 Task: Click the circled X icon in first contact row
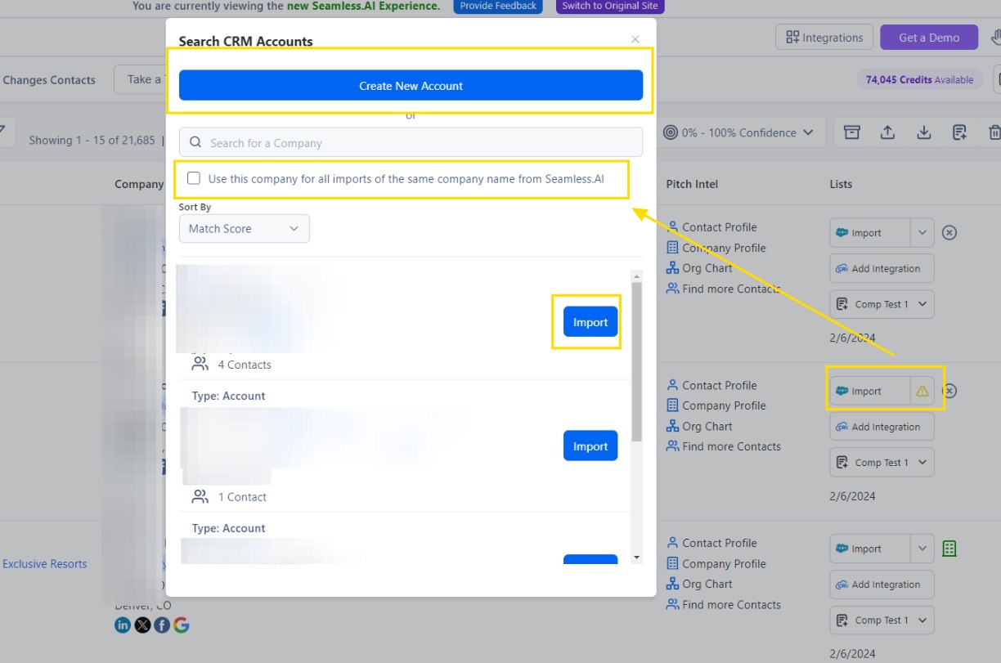949,233
